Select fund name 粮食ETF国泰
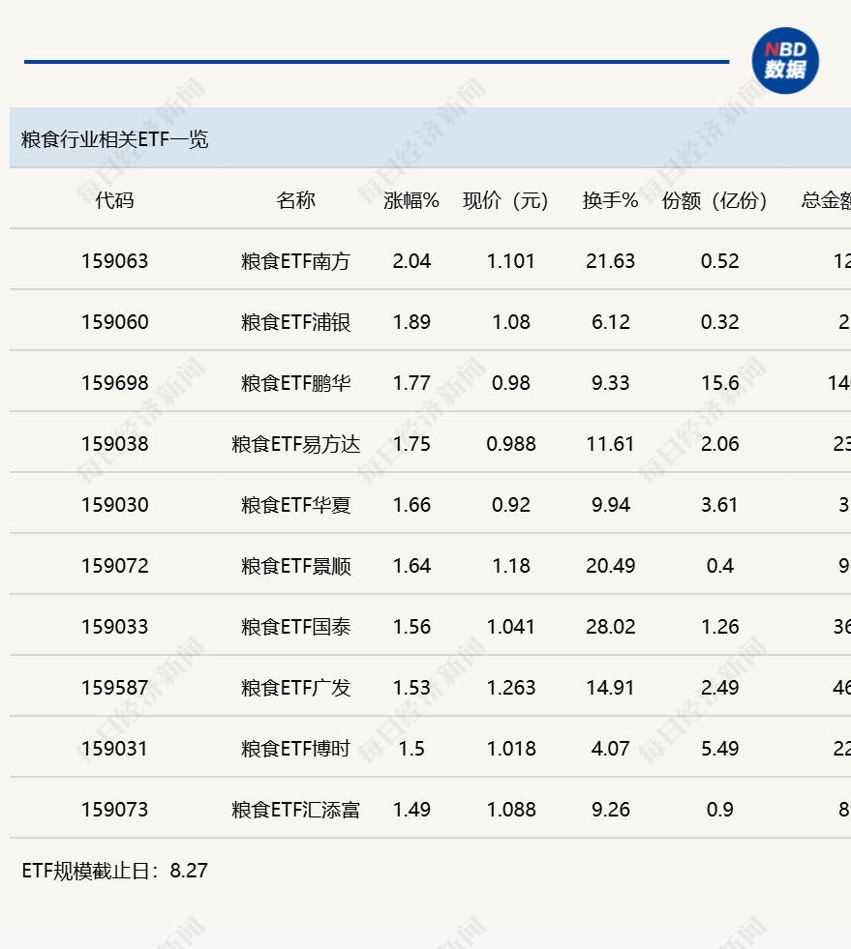851x949 pixels. [x=295, y=627]
